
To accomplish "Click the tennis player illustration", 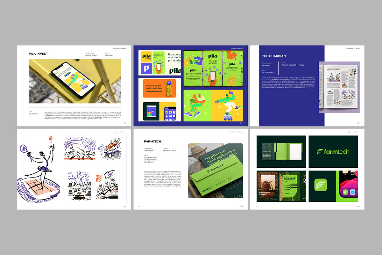I will click(38, 169).
